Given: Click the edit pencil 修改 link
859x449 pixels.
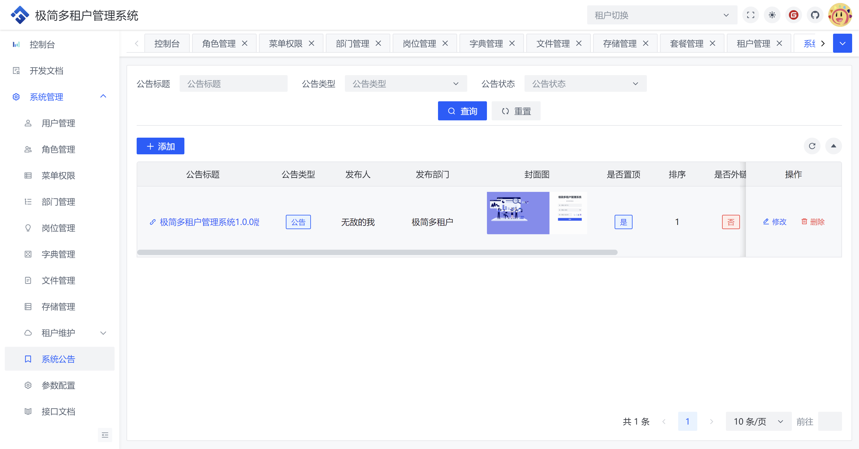Looking at the screenshot, I should click(775, 222).
